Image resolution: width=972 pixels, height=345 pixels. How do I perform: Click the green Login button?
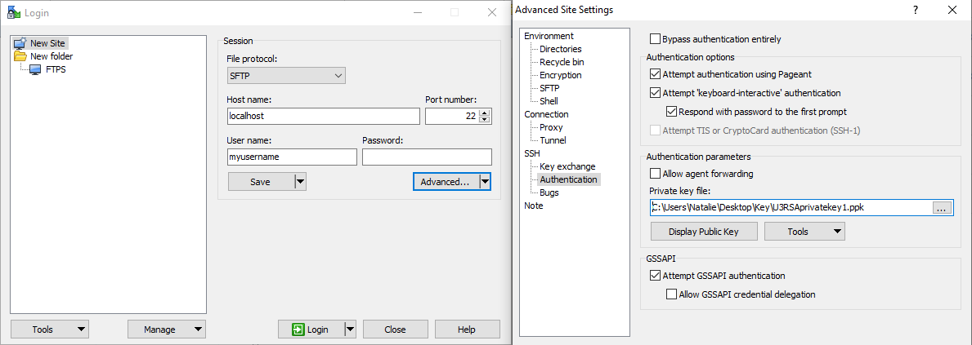[x=310, y=330]
